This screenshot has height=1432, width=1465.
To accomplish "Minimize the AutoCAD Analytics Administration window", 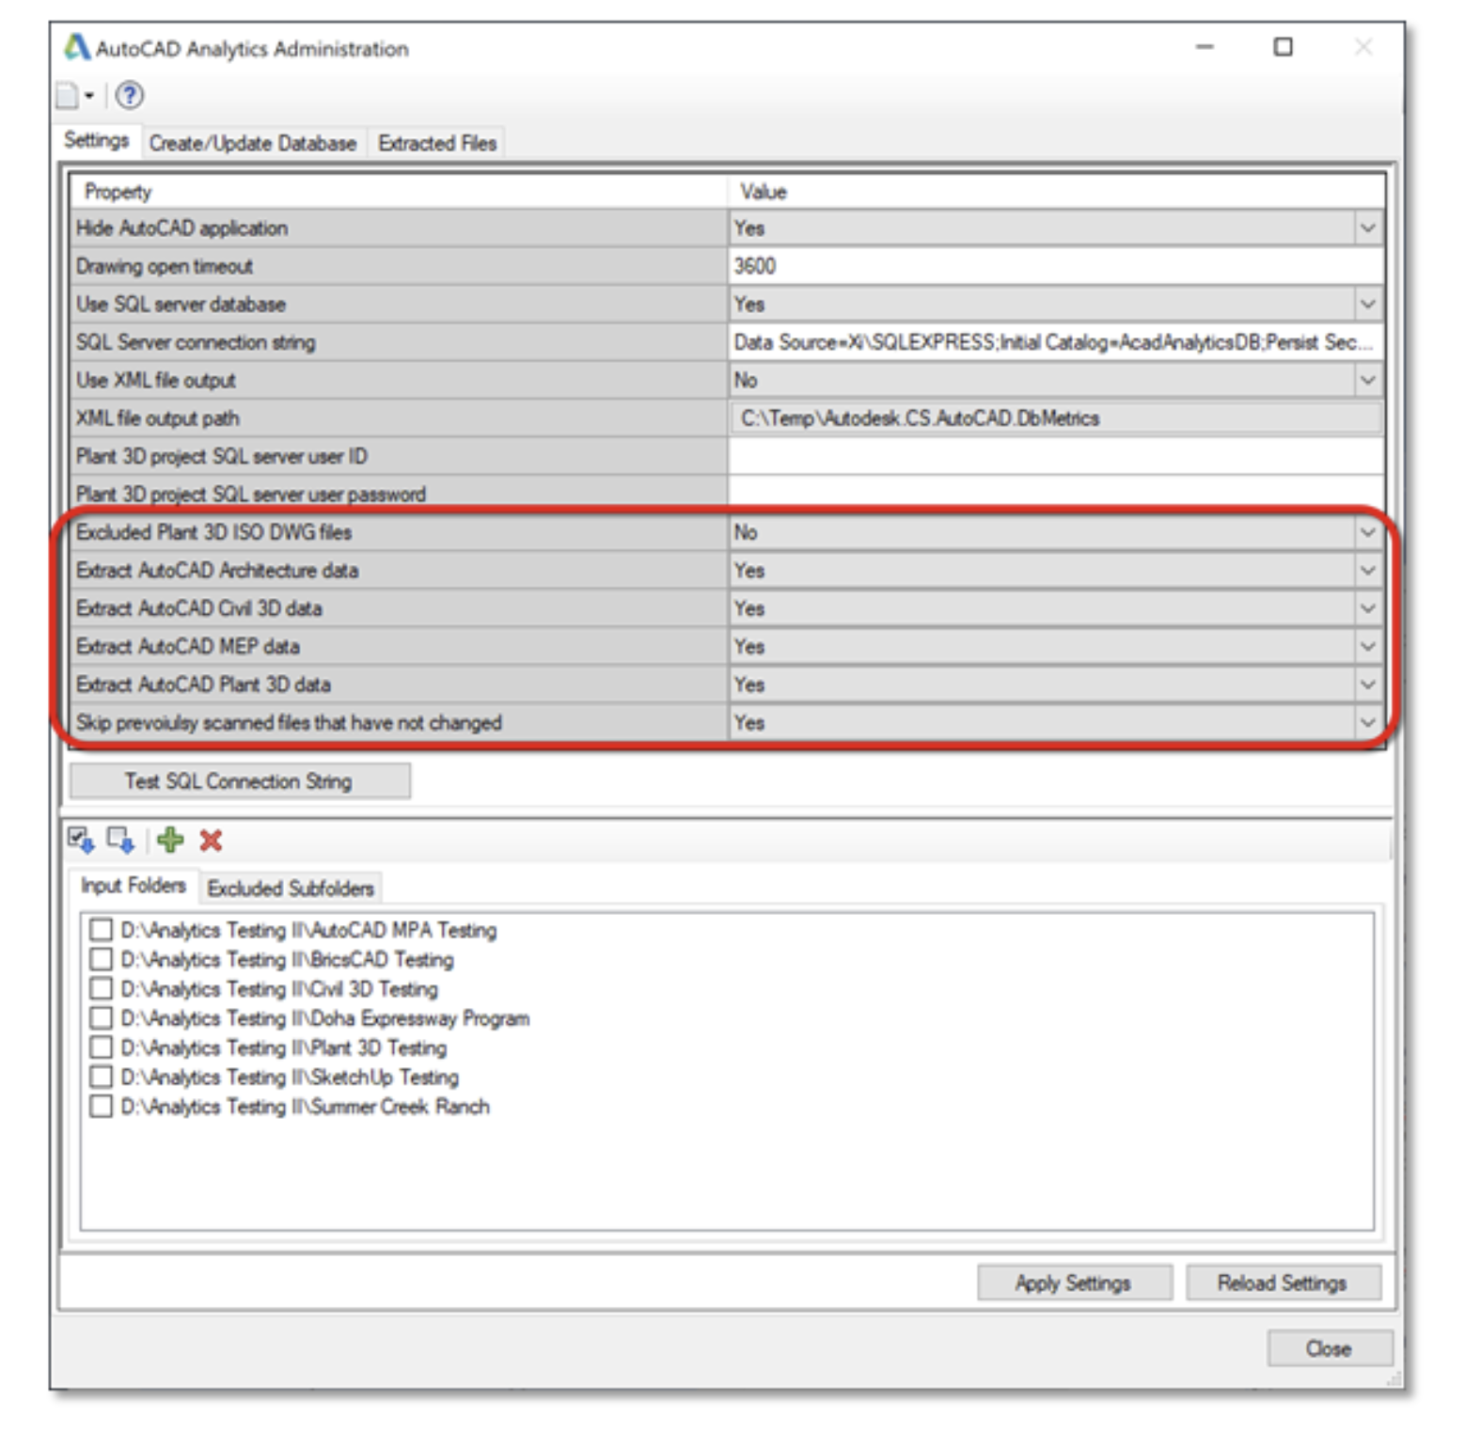I will [1205, 47].
